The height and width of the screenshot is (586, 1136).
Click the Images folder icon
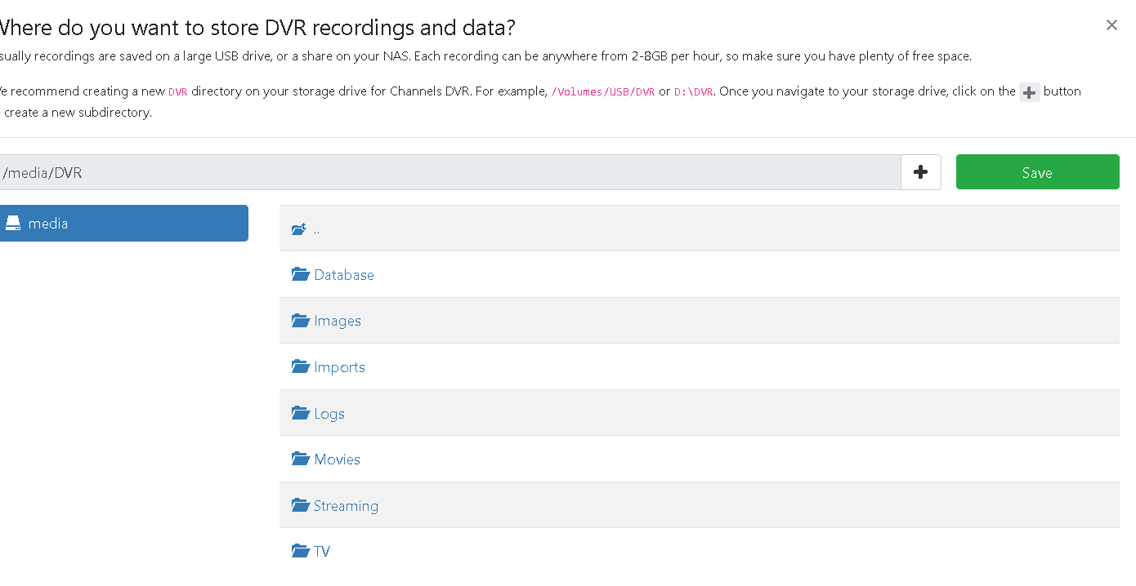coord(300,321)
